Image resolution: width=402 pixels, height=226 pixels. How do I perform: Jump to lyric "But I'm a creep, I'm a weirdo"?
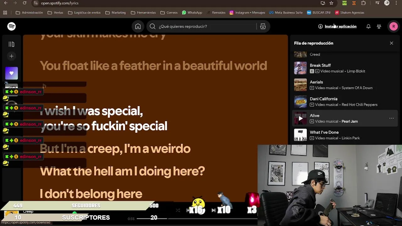click(x=115, y=149)
